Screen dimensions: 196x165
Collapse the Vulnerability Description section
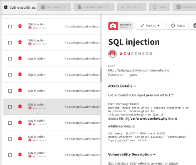[132, 154]
